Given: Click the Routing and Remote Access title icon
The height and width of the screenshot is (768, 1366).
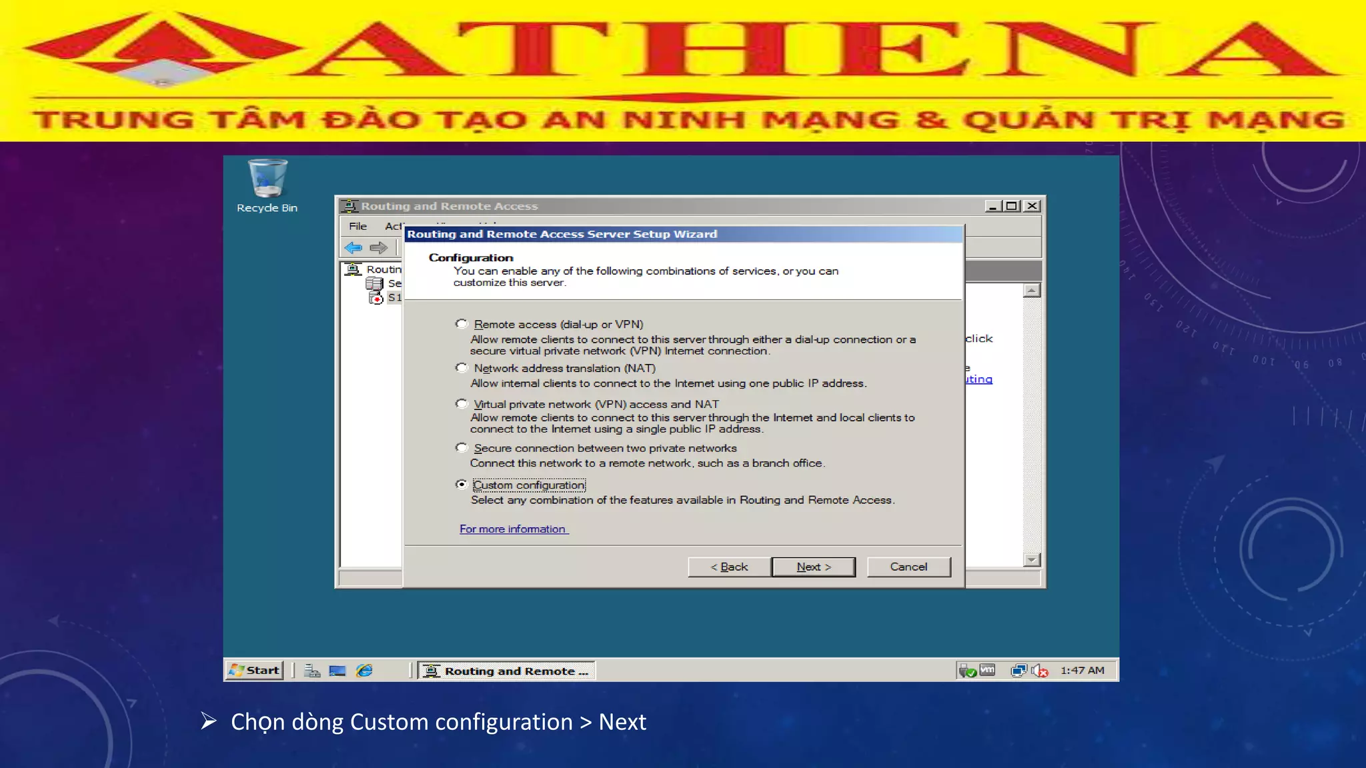Looking at the screenshot, I should (x=350, y=206).
